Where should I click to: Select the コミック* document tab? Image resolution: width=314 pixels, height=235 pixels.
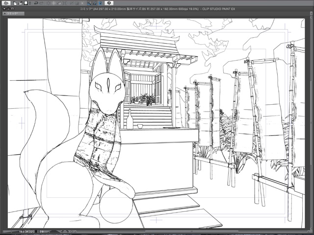pos(13,14)
